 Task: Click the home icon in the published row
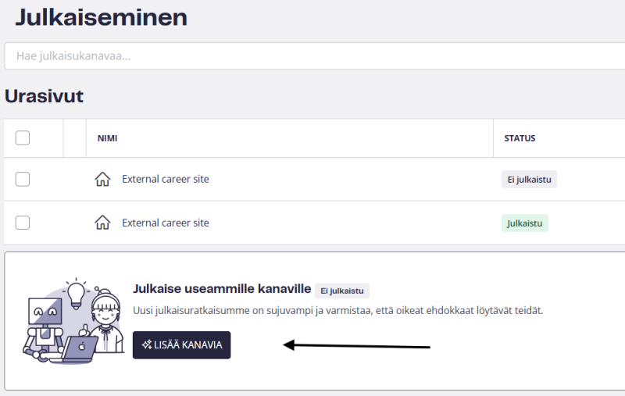click(102, 223)
